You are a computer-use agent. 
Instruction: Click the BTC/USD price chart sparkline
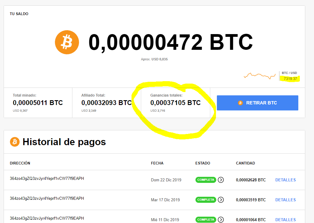pos(260,76)
